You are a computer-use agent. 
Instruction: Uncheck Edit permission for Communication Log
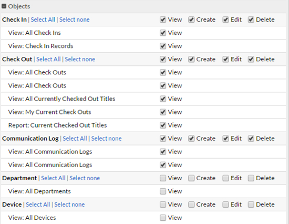[x=225, y=139]
